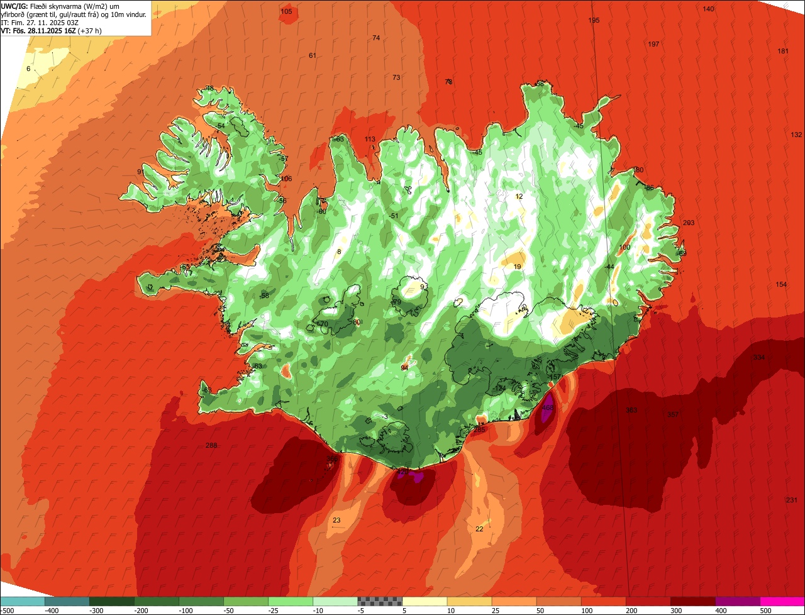Viewport: 805px width, 615px height.
Task: Click the darkest green -300 to -200 legend swatch
Action: tap(112, 601)
